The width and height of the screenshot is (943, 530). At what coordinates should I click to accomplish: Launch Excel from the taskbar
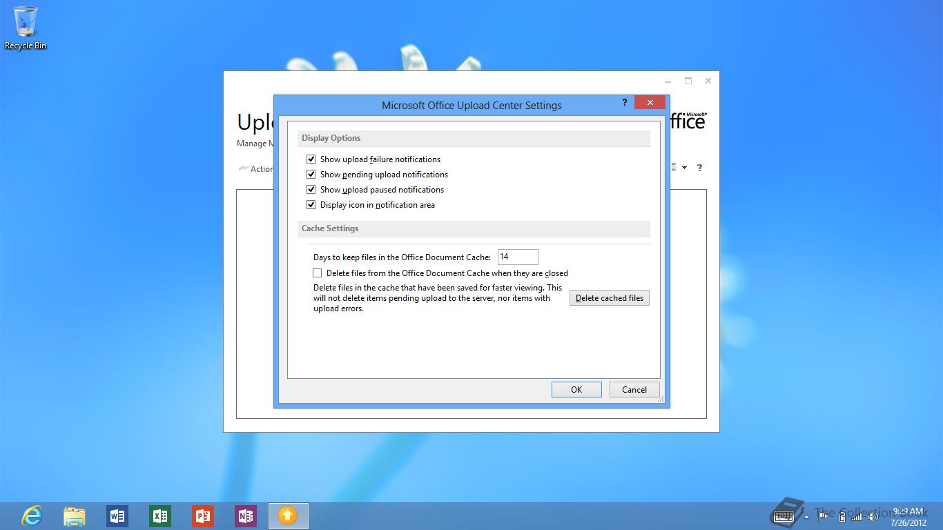coord(160,516)
